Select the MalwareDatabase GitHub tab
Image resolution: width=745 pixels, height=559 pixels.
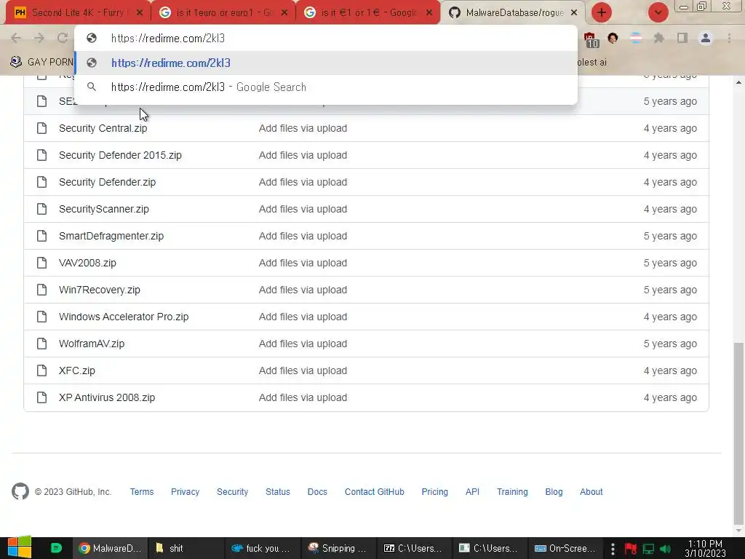point(514,13)
